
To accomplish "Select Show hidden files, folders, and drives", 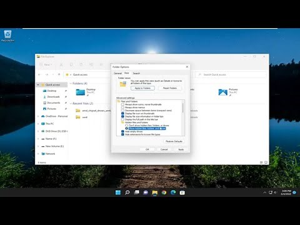I will coord(126,128).
